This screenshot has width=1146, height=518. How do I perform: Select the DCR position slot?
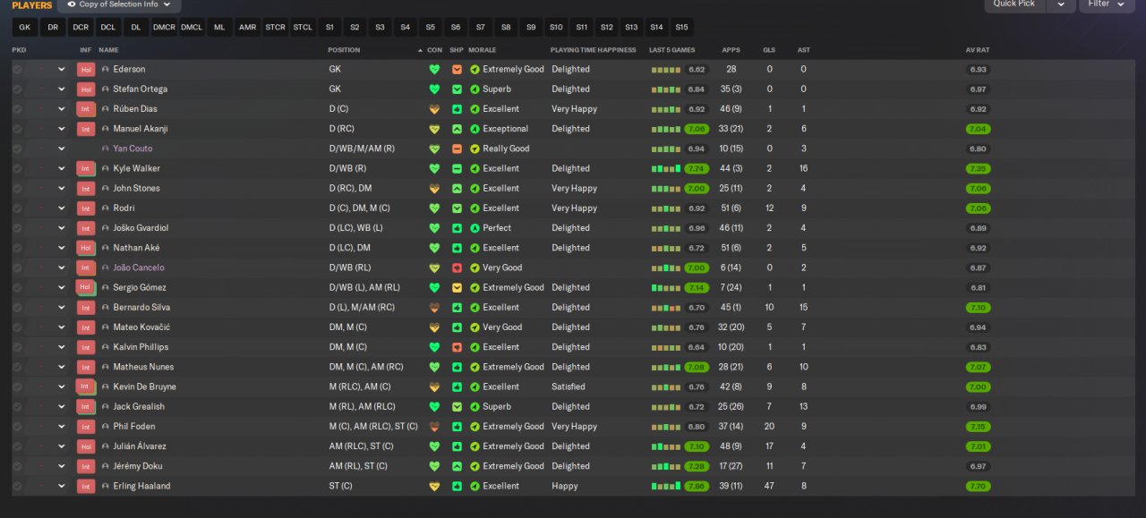coord(81,27)
